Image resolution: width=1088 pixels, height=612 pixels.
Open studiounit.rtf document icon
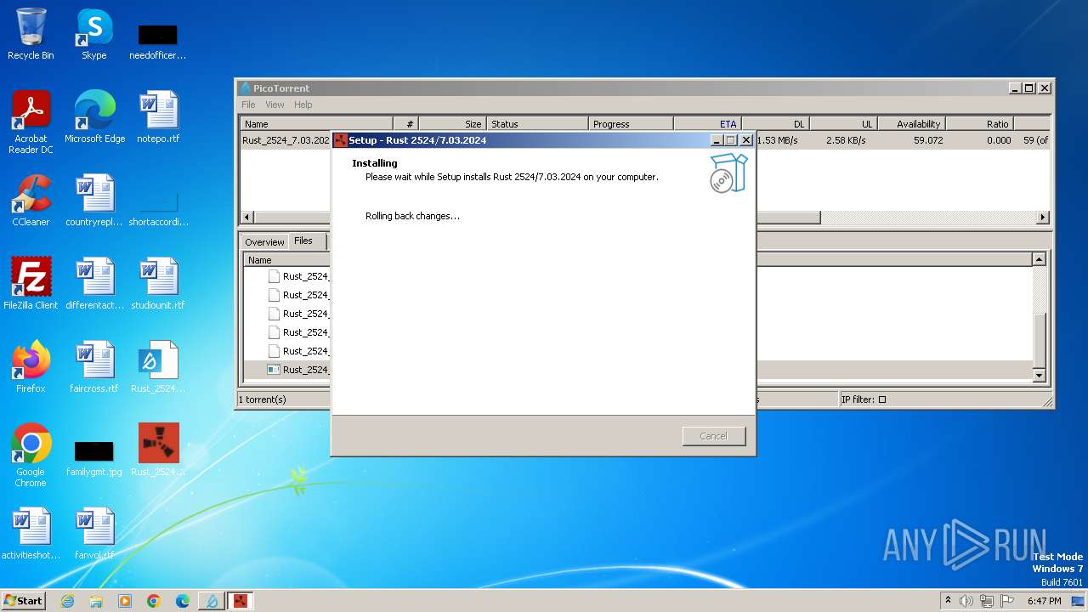pyautogui.click(x=158, y=284)
